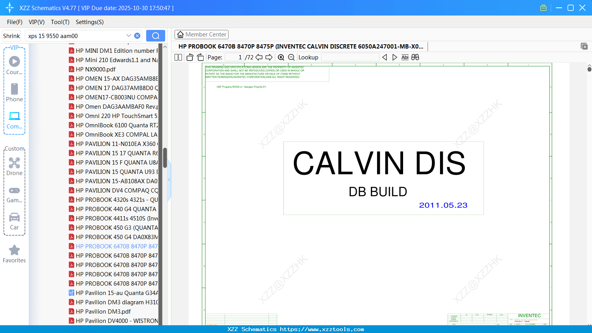Open HP Omen DAG3AAMBAF0 Rev file
This screenshot has height=333, width=592.
113,107
